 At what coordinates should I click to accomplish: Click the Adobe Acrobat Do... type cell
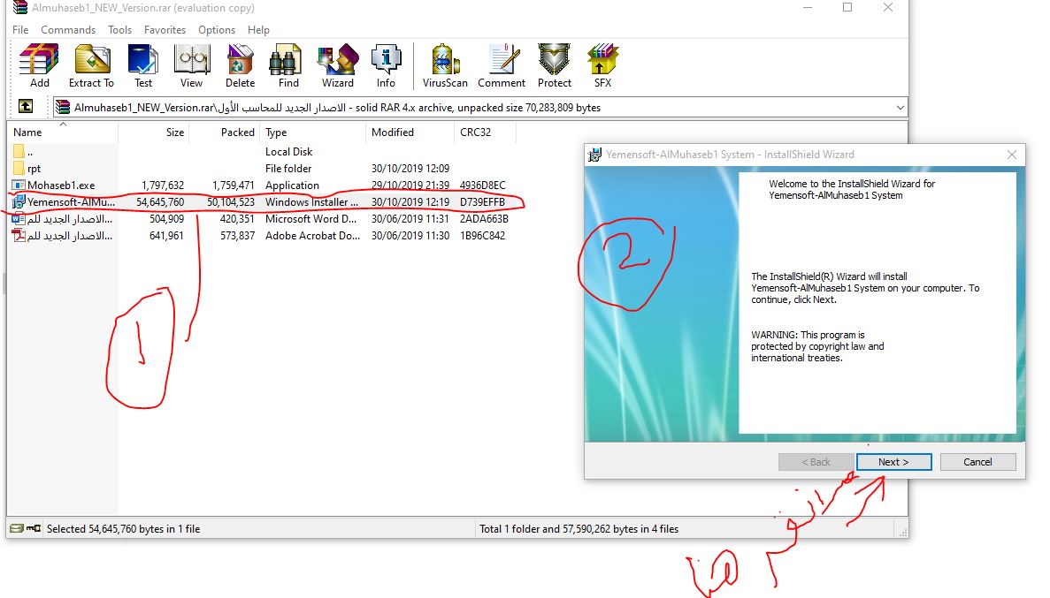(x=313, y=236)
